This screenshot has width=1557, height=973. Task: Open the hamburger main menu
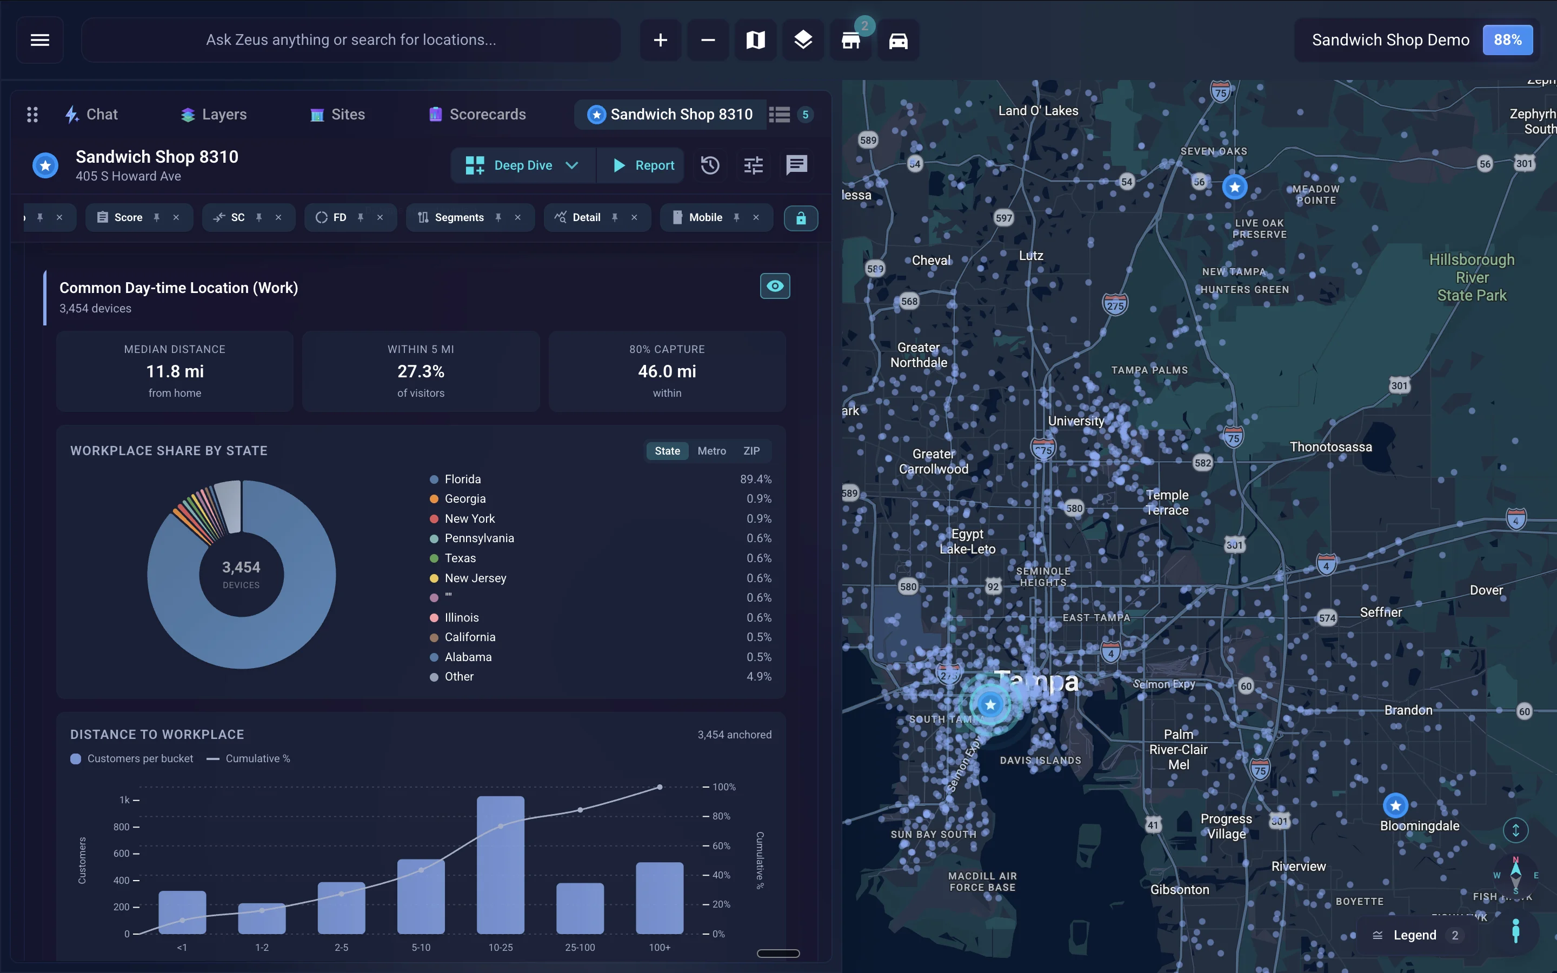[40, 40]
